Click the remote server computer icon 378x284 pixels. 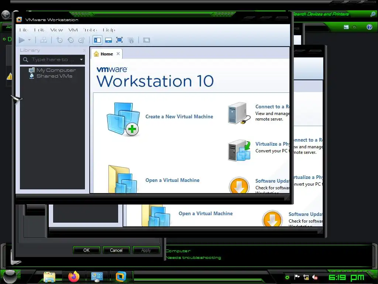239,113
